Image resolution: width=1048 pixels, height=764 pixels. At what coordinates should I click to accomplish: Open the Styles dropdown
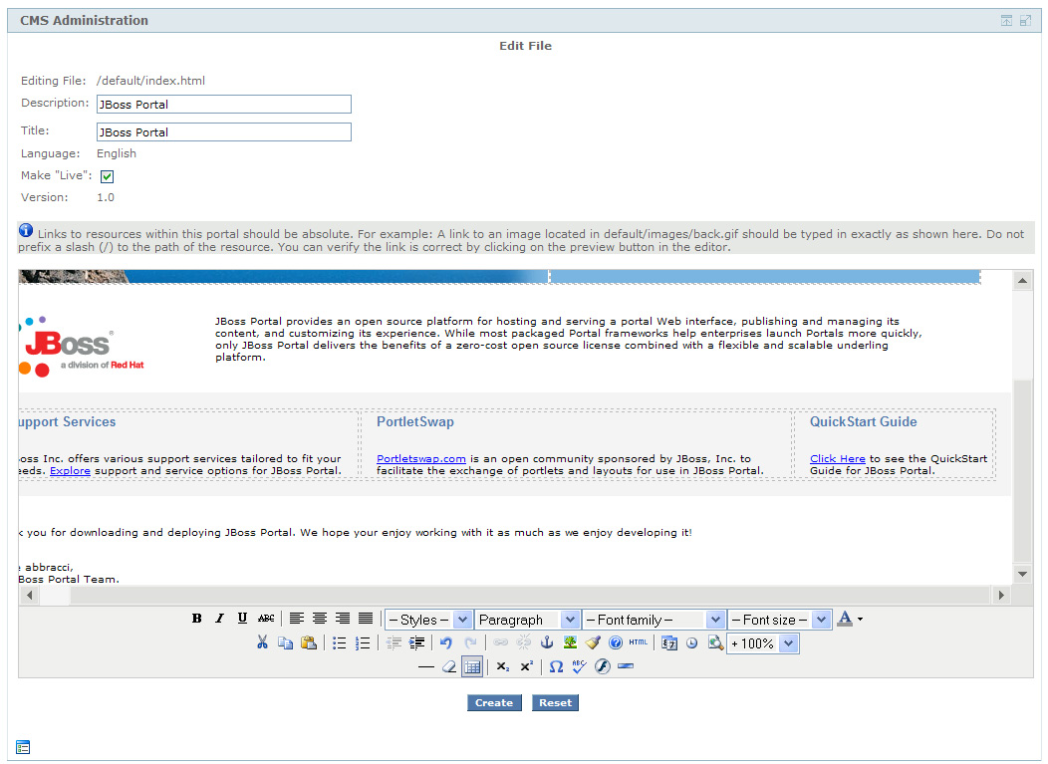coord(428,620)
